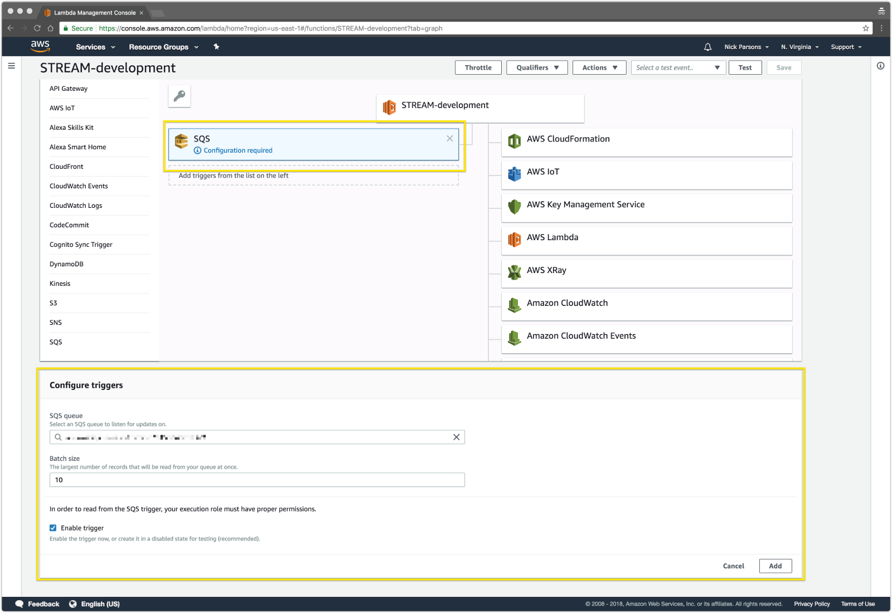Click the Test button
The image size is (892, 613).
coord(745,67)
